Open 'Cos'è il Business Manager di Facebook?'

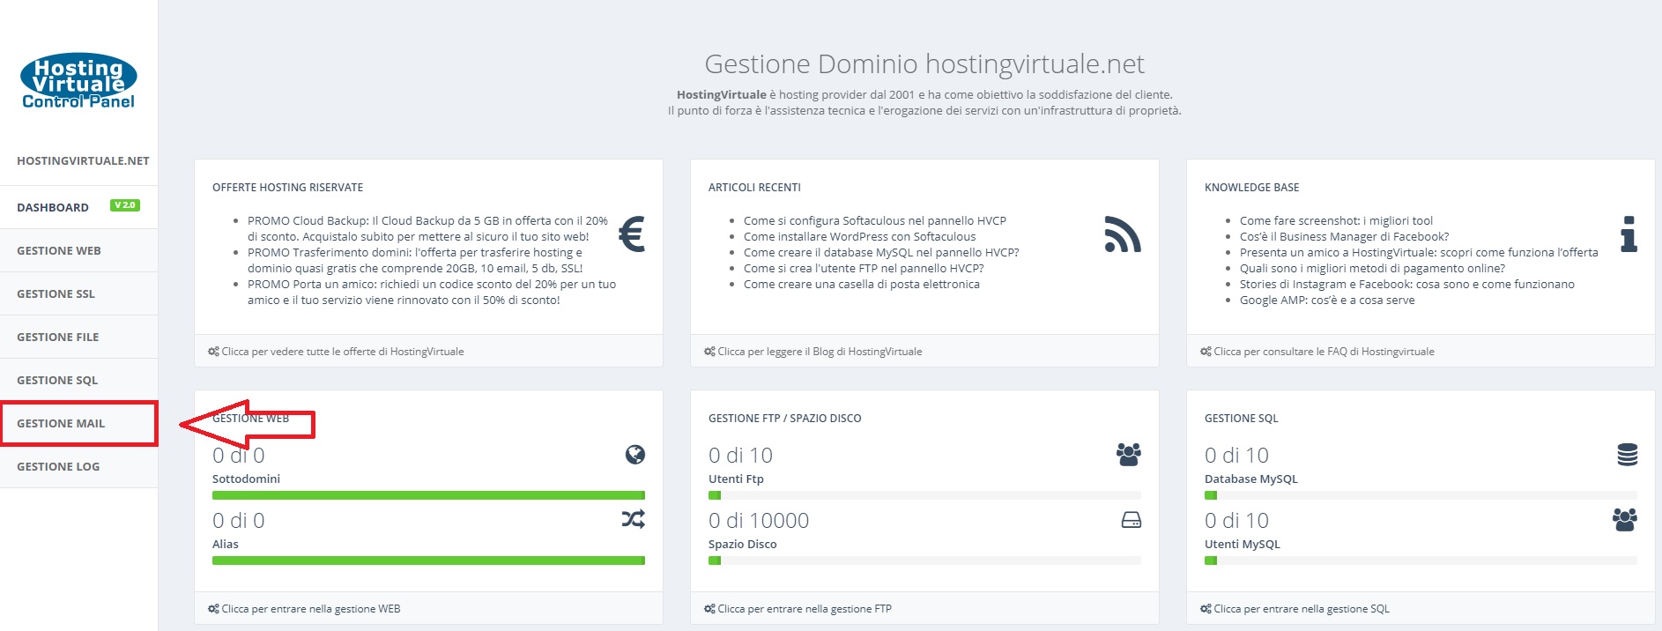(x=1344, y=236)
